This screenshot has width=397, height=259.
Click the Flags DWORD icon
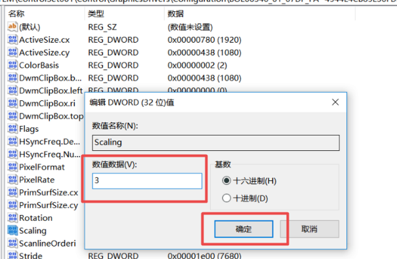pyautogui.click(x=12, y=129)
